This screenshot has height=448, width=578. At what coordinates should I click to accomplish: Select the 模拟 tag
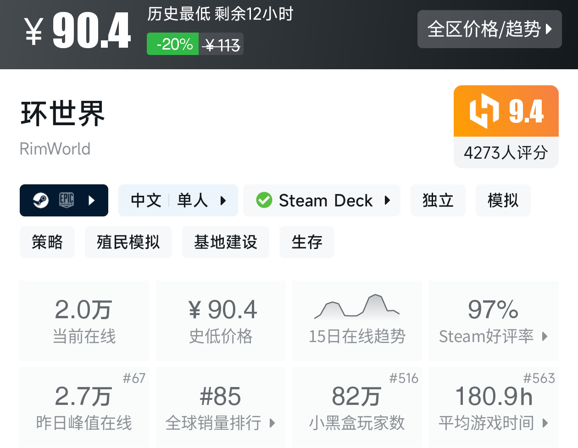click(x=503, y=200)
